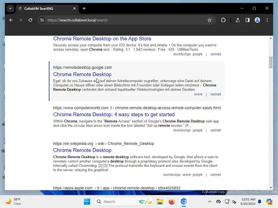Click the taskbar Search box
Viewport: 278px width, 208px height.
(124, 201)
